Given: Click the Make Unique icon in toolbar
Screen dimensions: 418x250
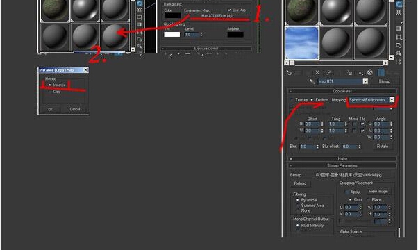Looking at the screenshot, I should click(328, 72).
